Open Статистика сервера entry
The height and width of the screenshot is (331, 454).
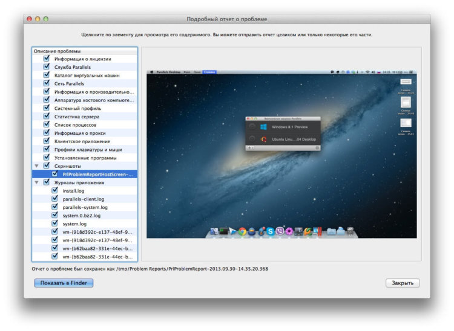click(x=85, y=117)
